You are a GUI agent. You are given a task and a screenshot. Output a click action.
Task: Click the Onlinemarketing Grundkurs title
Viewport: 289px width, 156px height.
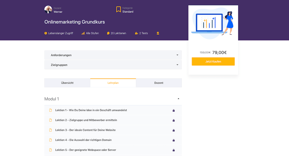(x=75, y=22)
